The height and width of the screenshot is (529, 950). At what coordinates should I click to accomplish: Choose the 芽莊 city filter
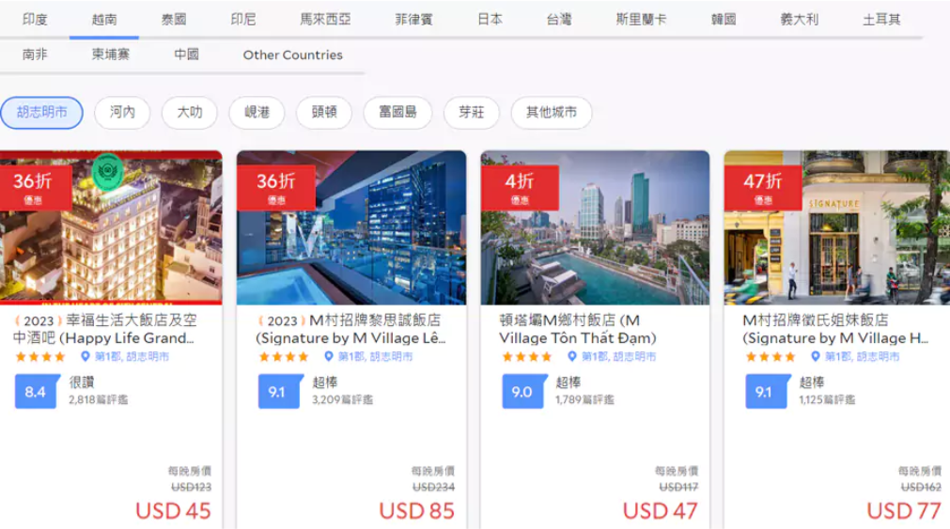472,113
